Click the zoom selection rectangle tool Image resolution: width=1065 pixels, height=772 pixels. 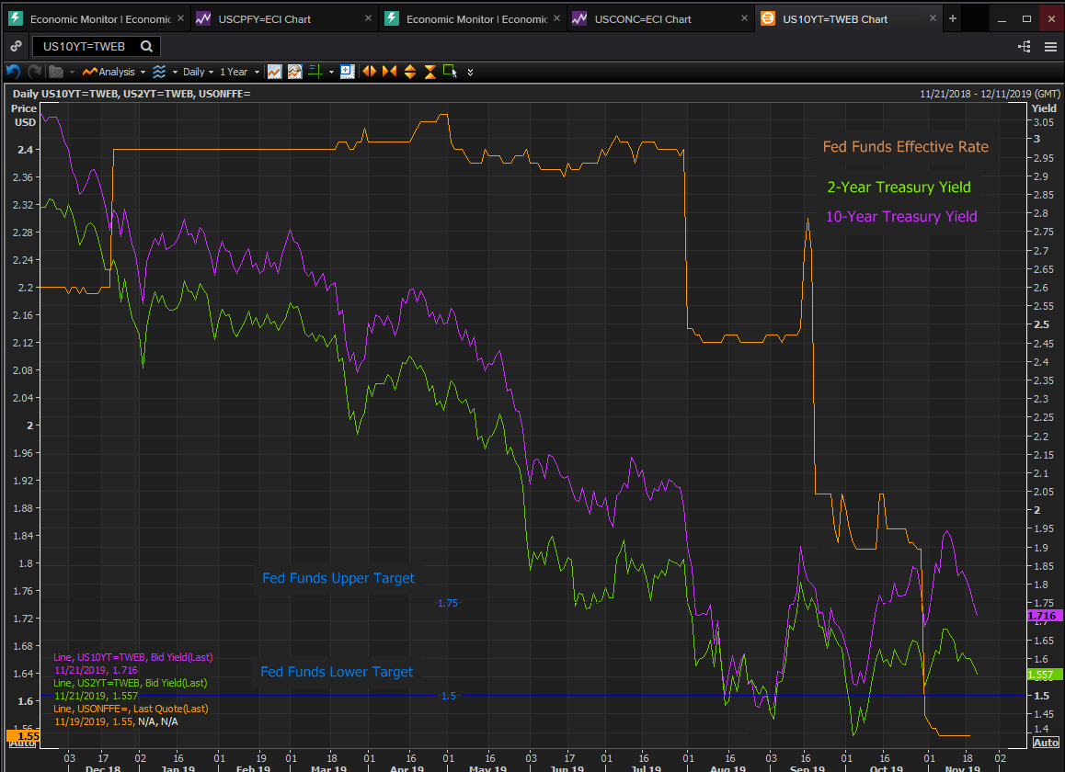(x=449, y=72)
